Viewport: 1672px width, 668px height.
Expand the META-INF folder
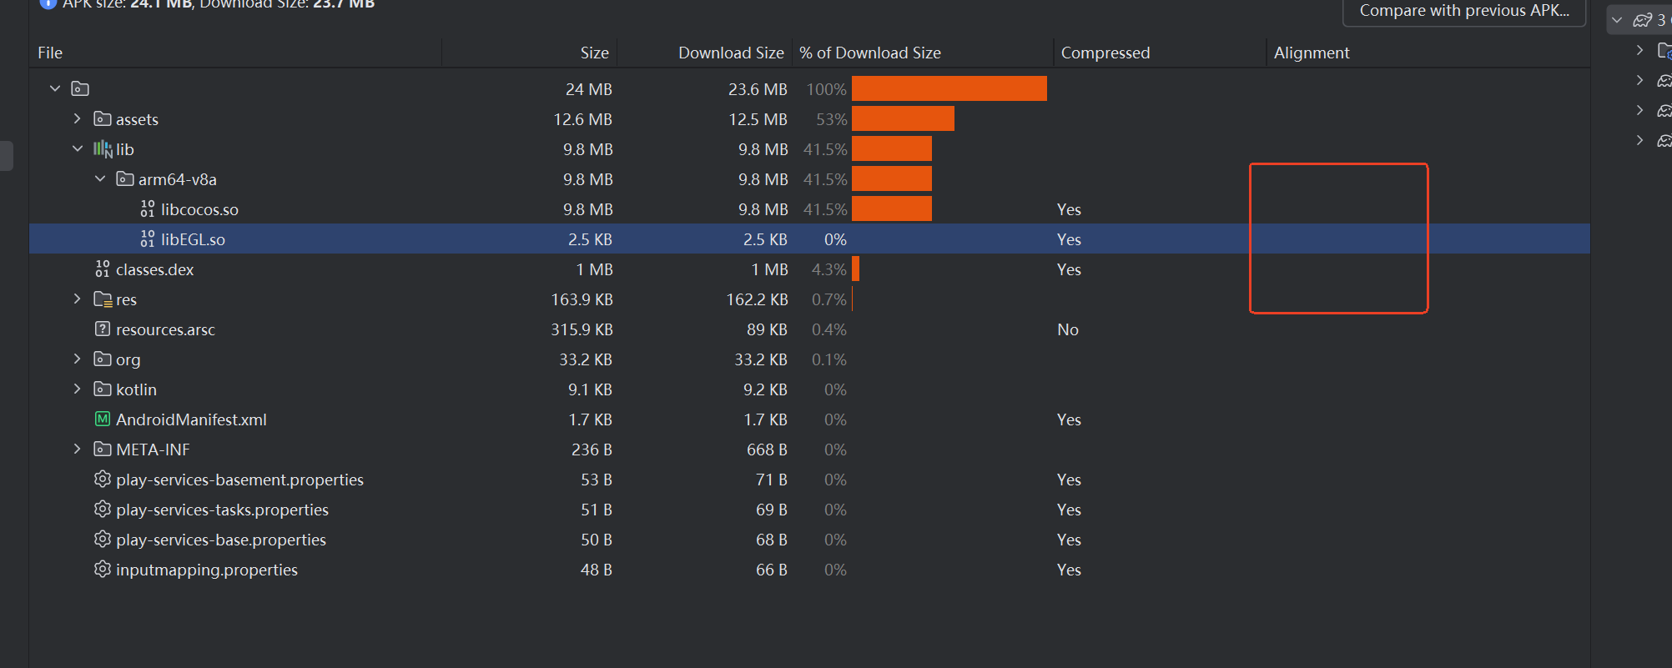pyautogui.click(x=78, y=450)
